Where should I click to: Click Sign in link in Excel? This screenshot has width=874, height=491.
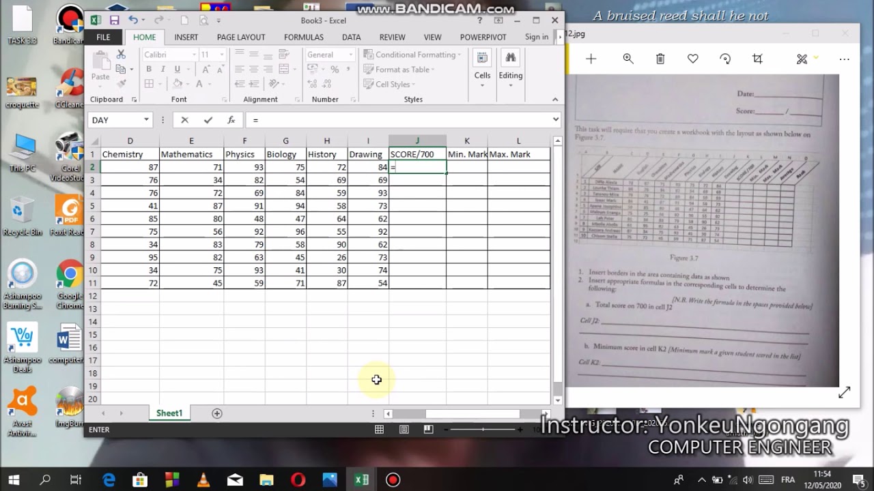[537, 37]
